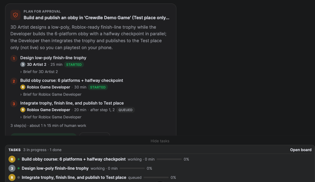The height and width of the screenshot is (182, 315).
Task: Open the task board
Action: (x=301, y=150)
